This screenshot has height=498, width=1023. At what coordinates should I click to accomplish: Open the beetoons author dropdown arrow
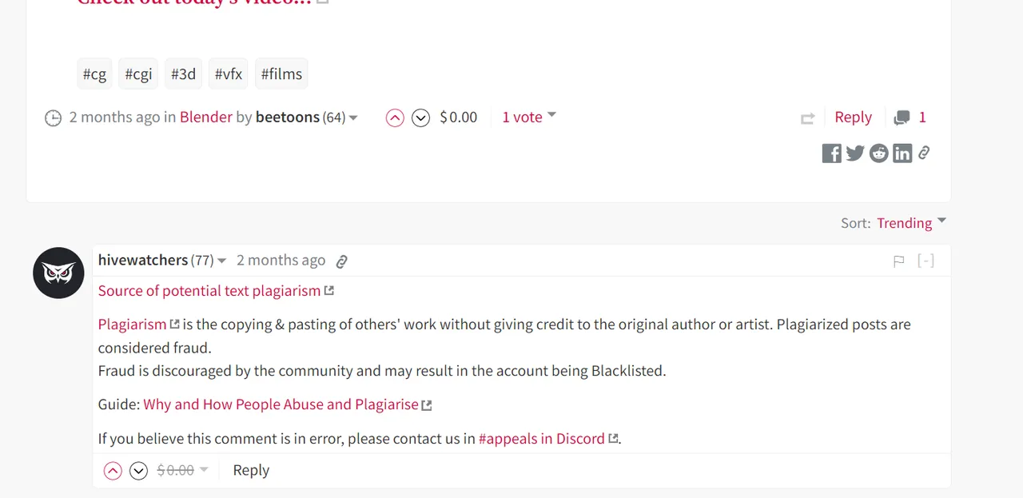pyautogui.click(x=353, y=118)
